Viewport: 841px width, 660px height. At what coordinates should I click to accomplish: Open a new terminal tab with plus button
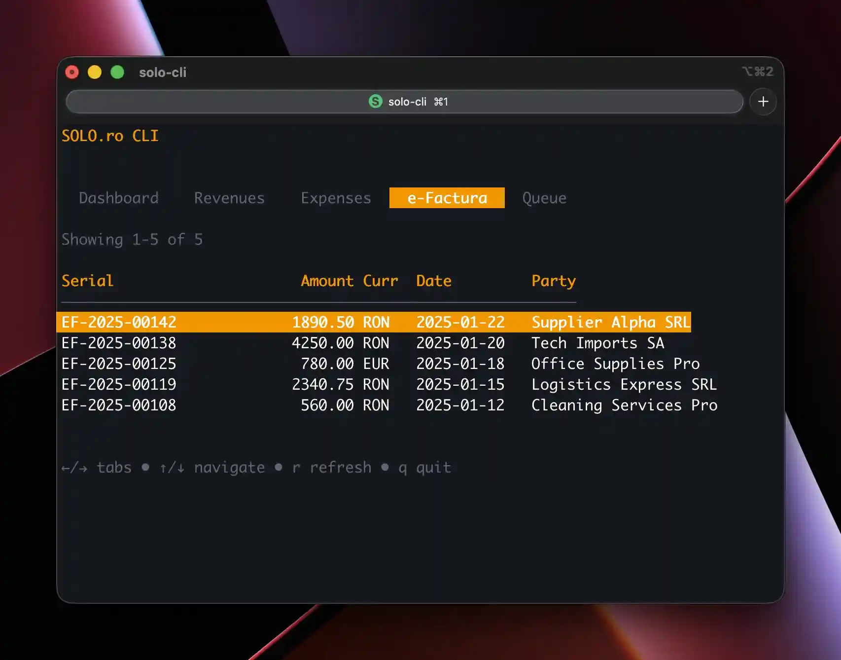[763, 102]
